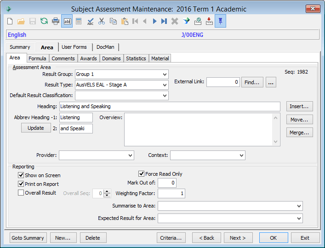Decrease the Overall Seq stepper value

(x=107, y=196)
